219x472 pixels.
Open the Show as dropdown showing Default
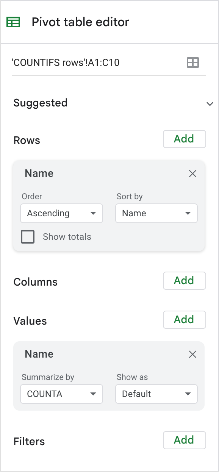coord(156,394)
